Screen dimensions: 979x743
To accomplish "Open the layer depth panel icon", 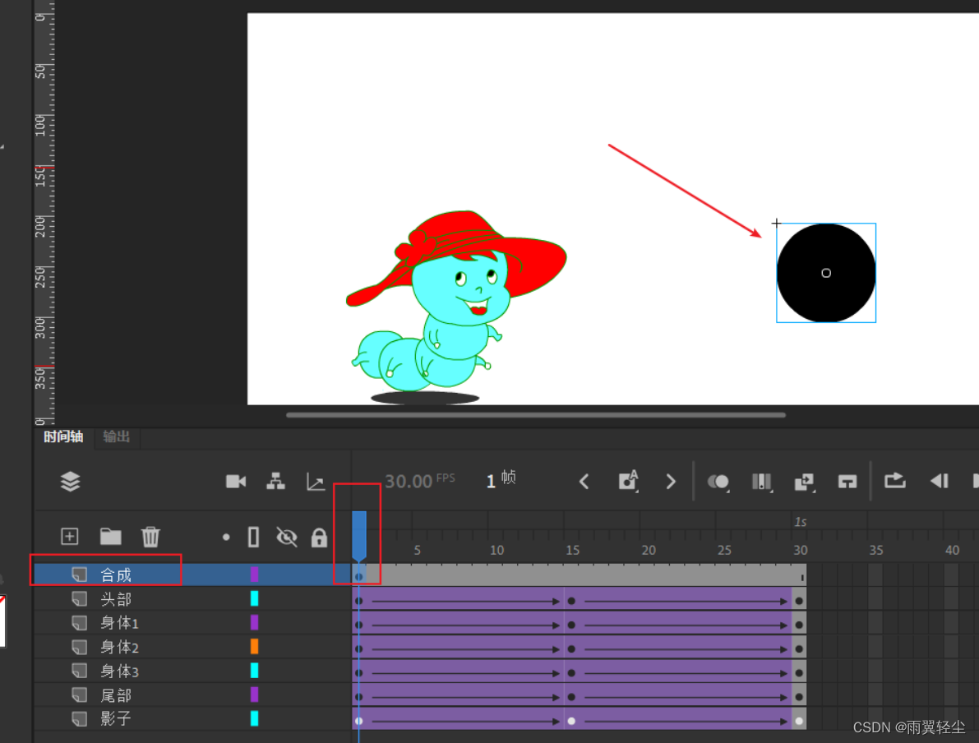I will (x=316, y=482).
